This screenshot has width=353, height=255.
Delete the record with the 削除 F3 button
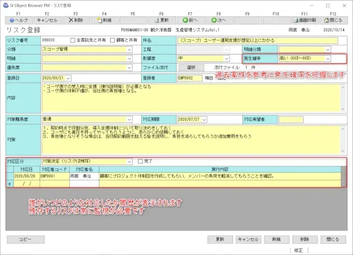point(76,20)
